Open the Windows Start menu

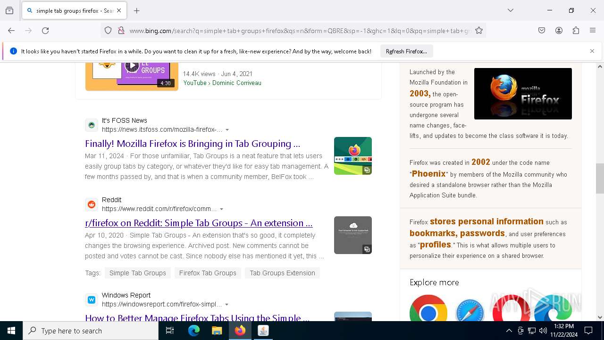pos(11,331)
